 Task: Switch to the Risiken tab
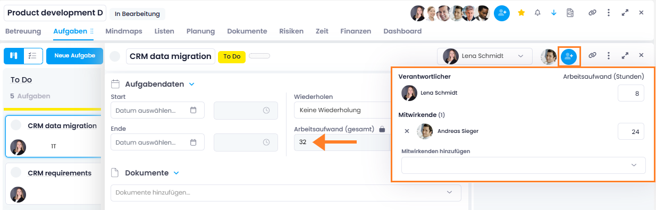[291, 31]
